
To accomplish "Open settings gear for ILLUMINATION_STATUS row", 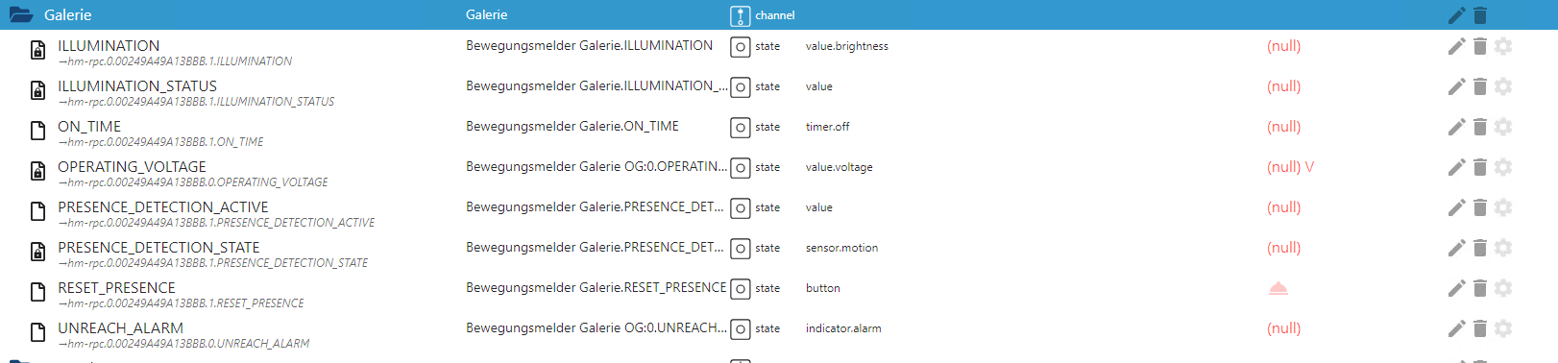I will pos(1504,86).
